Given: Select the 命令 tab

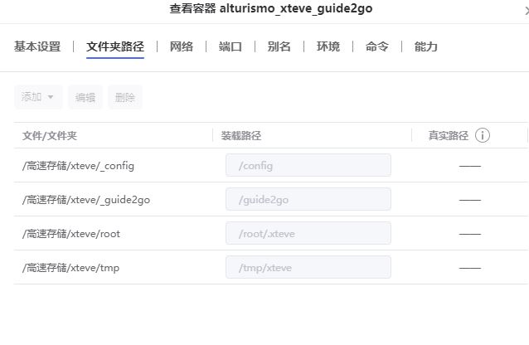Looking at the screenshot, I should point(377,46).
